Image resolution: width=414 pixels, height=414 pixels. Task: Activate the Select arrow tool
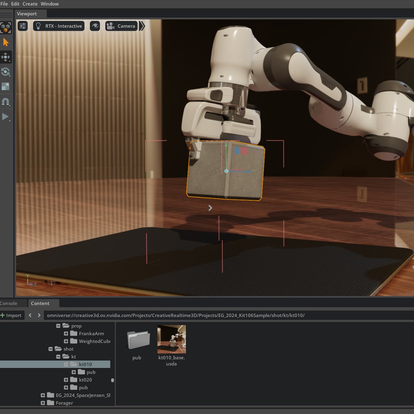click(6, 42)
